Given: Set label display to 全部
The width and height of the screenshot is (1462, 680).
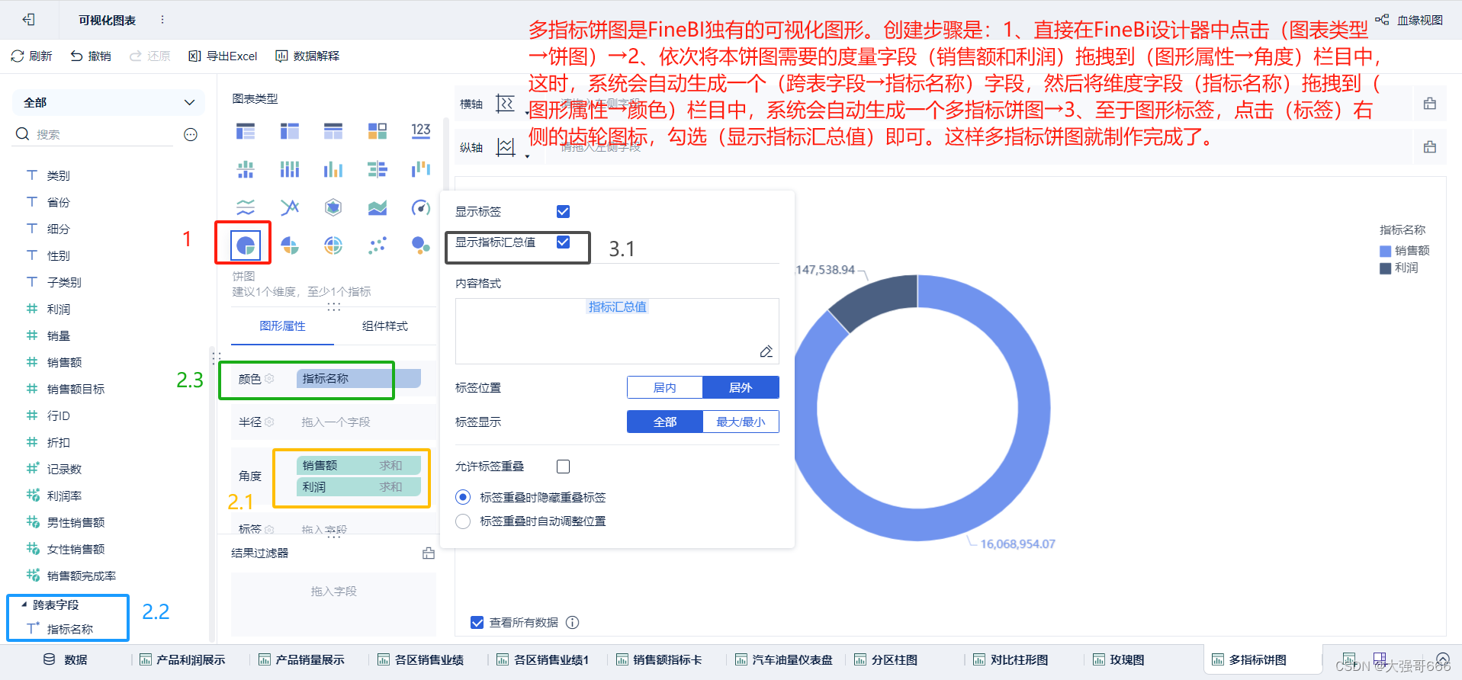Looking at the screenshot, I should [x=665, y=422].
